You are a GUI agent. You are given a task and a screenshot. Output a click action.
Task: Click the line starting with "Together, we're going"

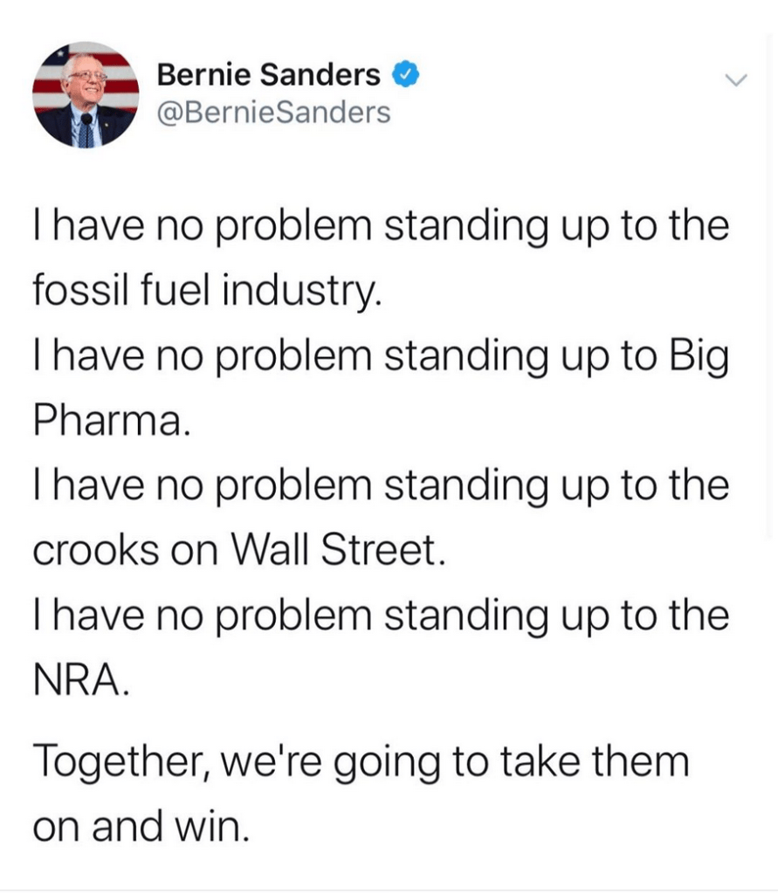361,760
